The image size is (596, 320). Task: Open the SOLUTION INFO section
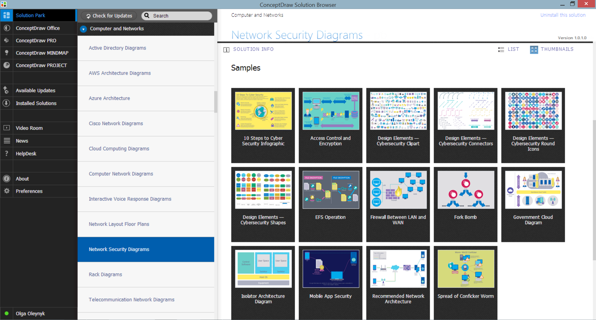[253, 49]
